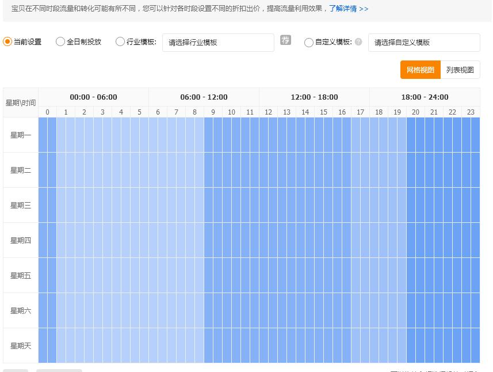Select the 行业模板 radio button
This screenshot has height=372, width=493.
(x=120, y=41)
